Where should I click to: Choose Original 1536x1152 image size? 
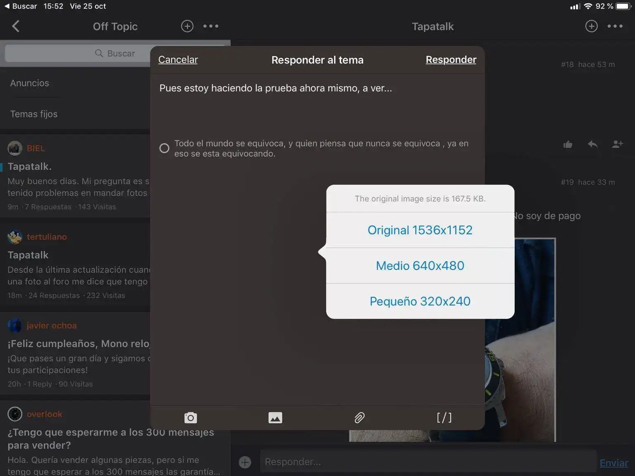point(420,230)
